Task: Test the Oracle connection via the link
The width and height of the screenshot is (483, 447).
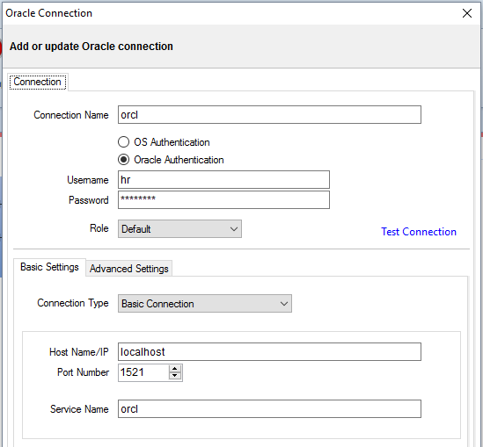Action: tap(418, 232)
